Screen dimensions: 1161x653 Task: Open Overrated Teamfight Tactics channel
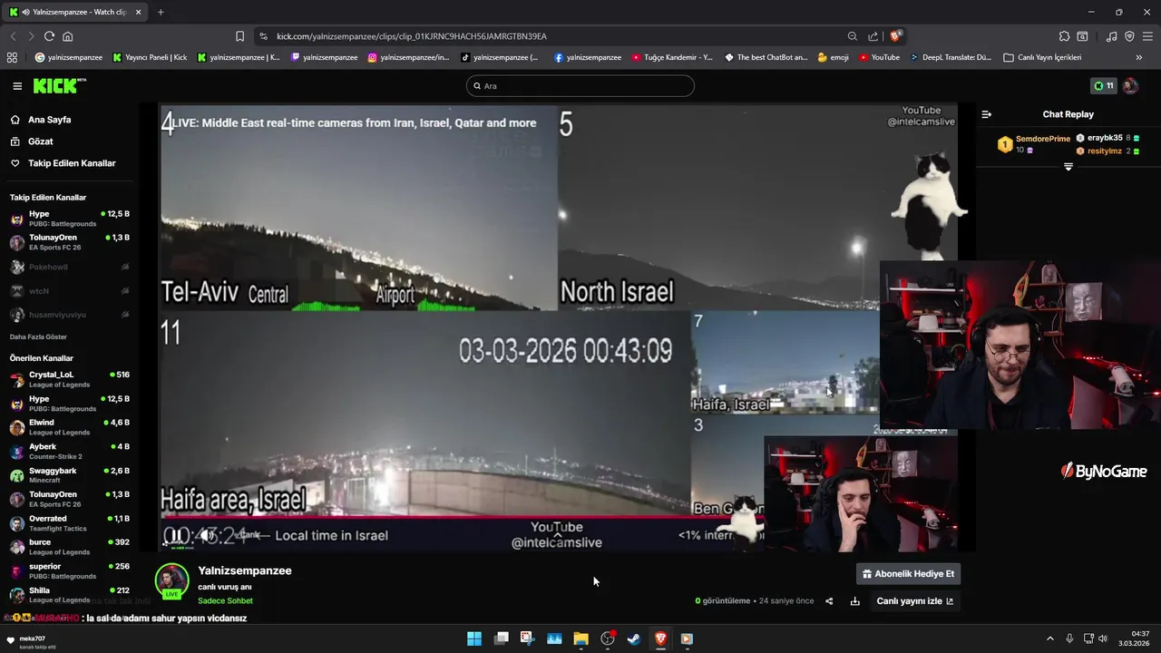(x=69, y=523)
